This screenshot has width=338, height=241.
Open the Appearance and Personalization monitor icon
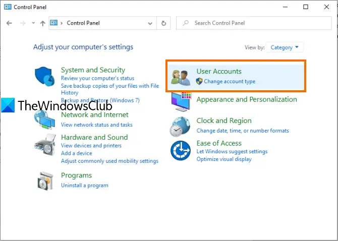pyautogui.click(x=181, y=101)
